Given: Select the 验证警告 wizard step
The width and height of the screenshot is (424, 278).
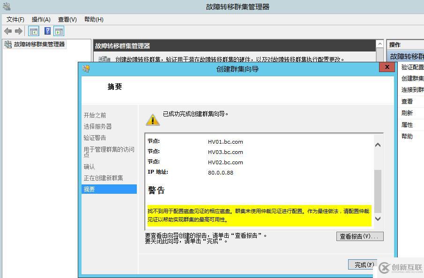Looking at the screenshot, I should pyautogui.click(x=95, y=138).
